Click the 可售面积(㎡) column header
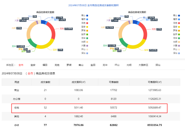The height and width of the screenshot is (133, 185). 154,82
